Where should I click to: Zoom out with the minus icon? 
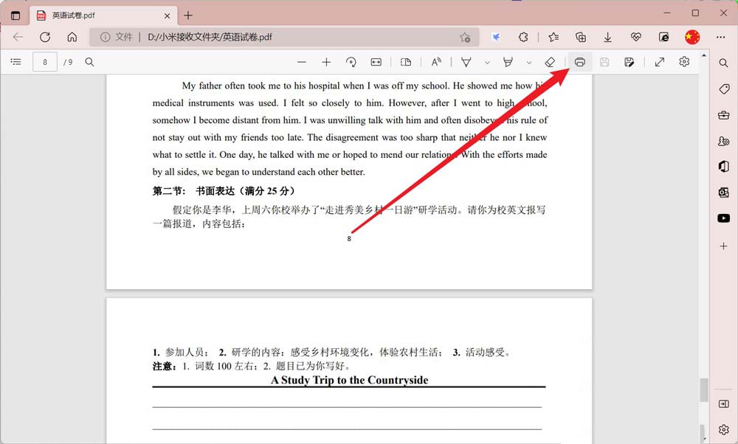point(302,62)
